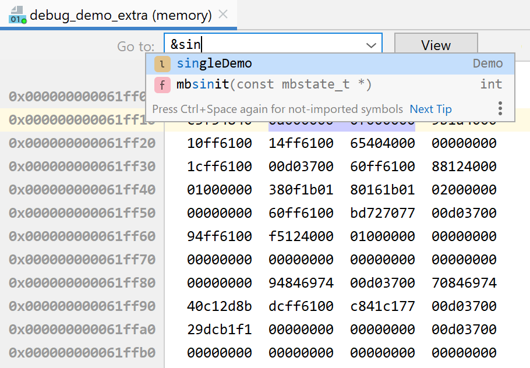Screen dimensions: 530x368
Task: Expand the Go to history dropdown arrow
Action: [370, 45]
